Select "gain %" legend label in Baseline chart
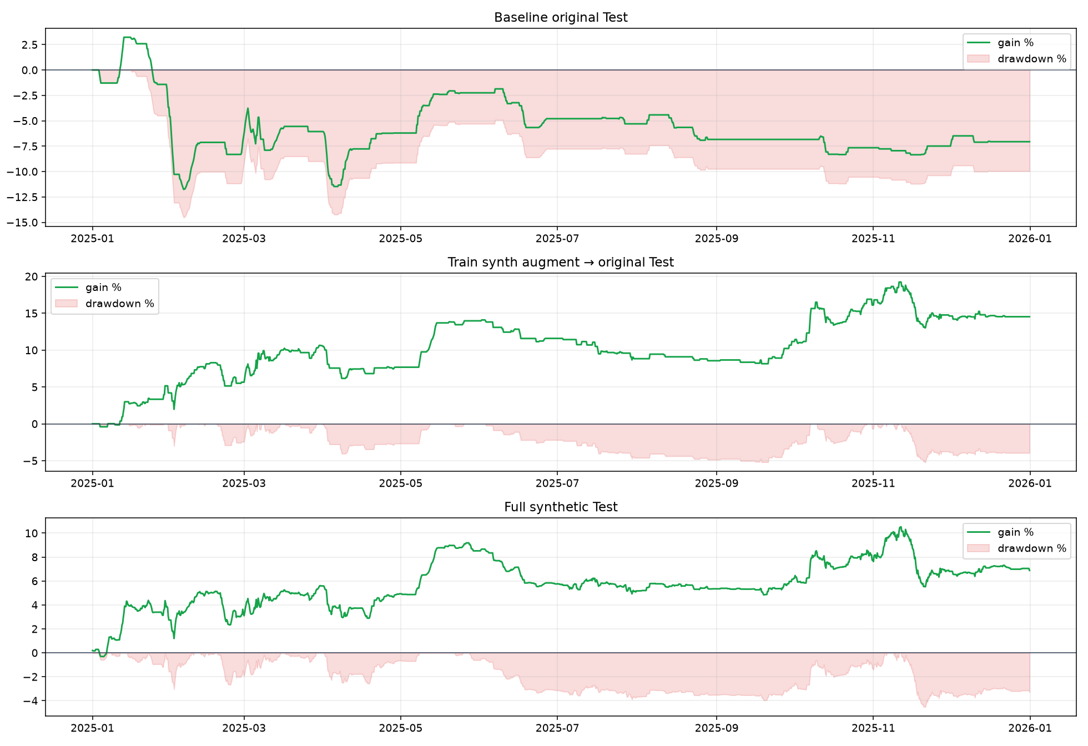The height and width of the screenshot is (746, 1088). click(x=1016, y=43)
